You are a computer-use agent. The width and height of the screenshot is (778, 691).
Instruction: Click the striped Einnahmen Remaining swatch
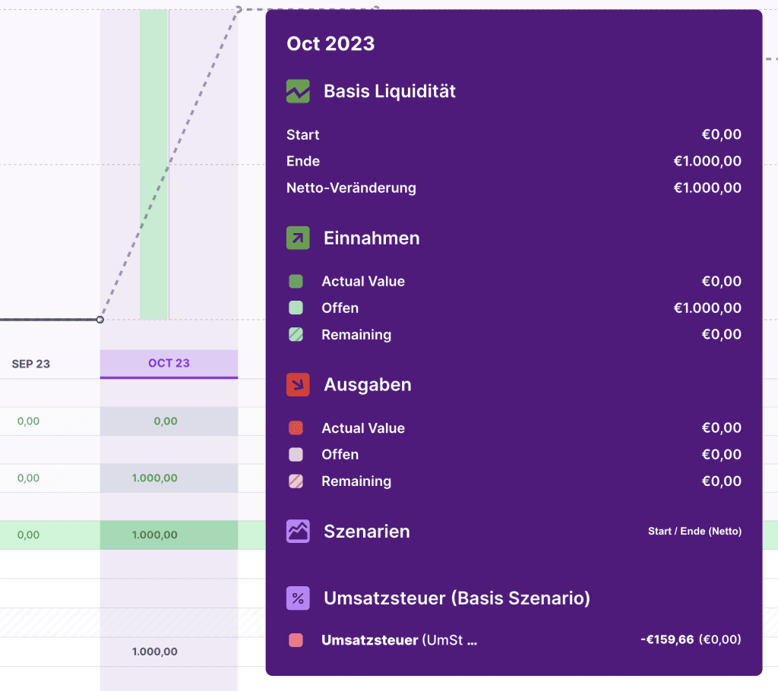(296, 335)
